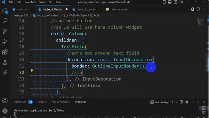Open the File menu

[11, 2]
